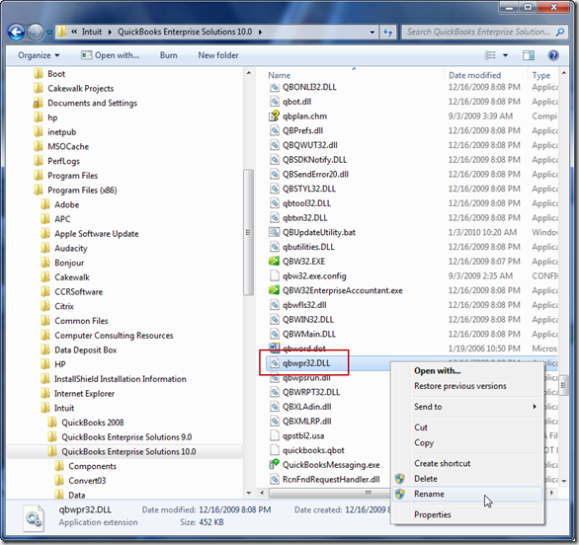Click the folder tree scroll up arrow
Image resolution: width=579 pixels, height=545 pixels.
point(249,73)
